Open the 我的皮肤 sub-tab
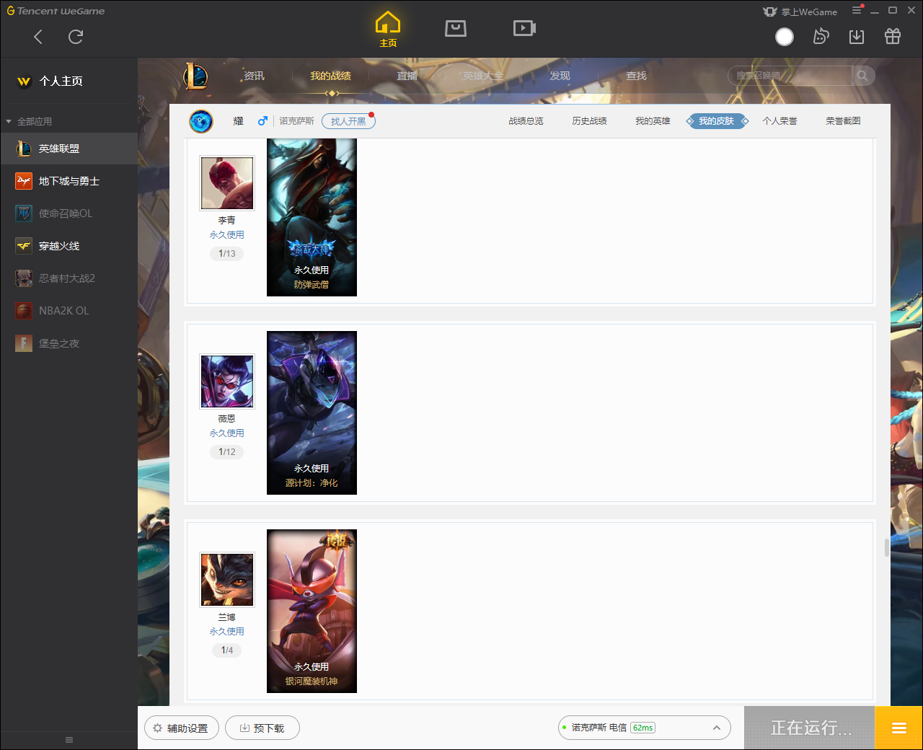The width and height of the screenshot is (923, 750). tap(717, 121)
